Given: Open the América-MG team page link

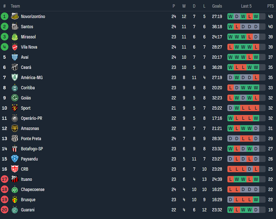Looking at the screenshot, I should tap(32, 77).
